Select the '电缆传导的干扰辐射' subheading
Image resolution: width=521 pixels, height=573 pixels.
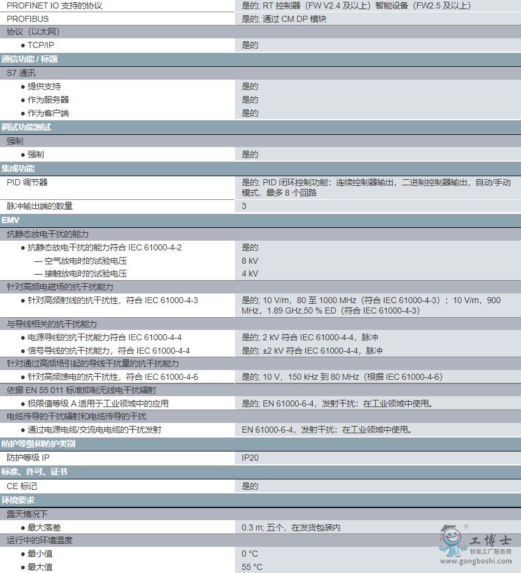coord(77,417)
